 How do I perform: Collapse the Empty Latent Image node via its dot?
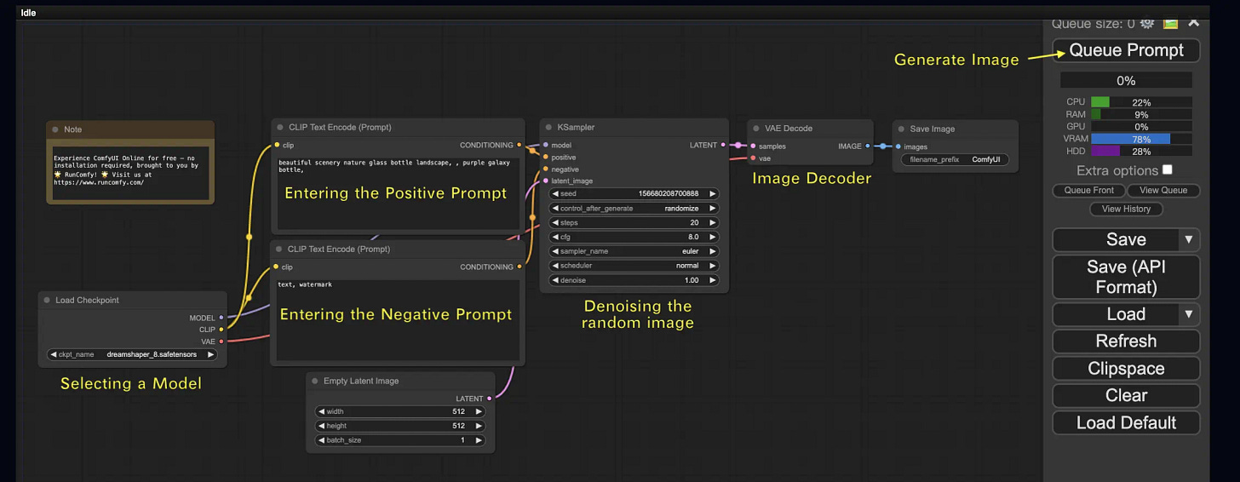point(314,382)
